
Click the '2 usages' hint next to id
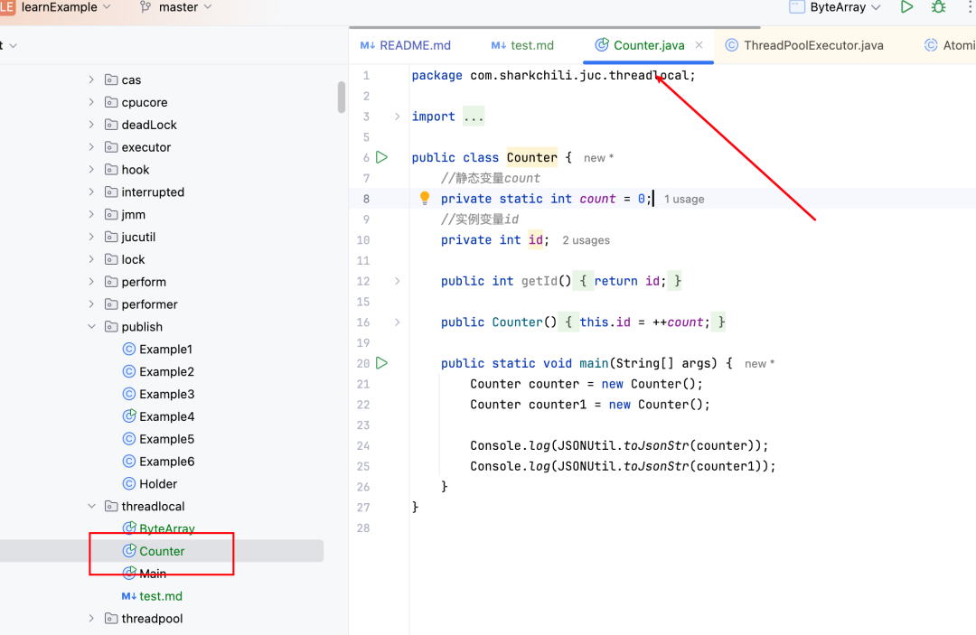click(586, 240)
